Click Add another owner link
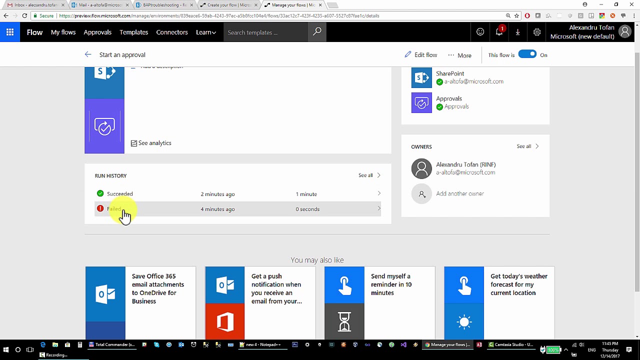The height and width of the screenshot is (360, 640). point(460,194)
